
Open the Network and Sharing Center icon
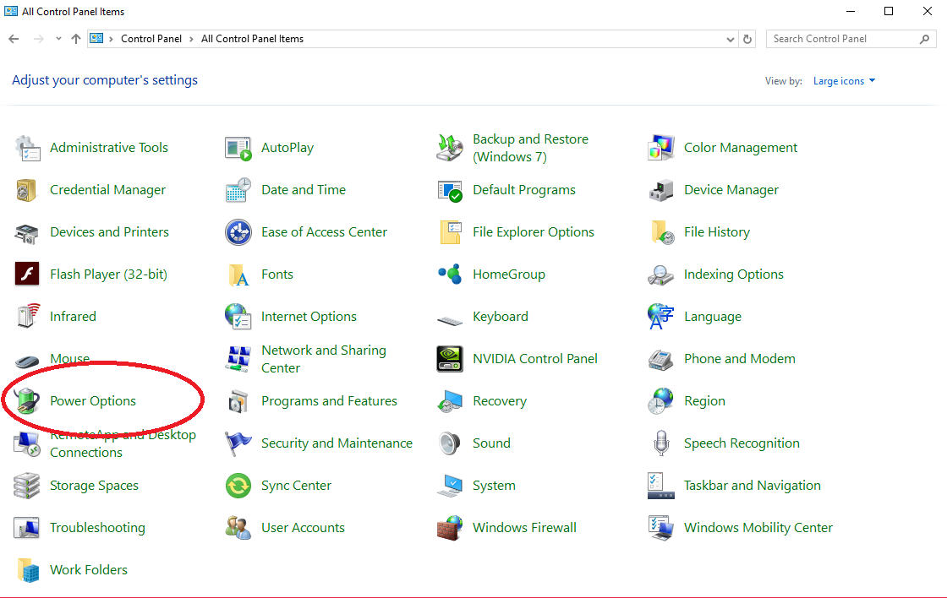pos(238,359)
